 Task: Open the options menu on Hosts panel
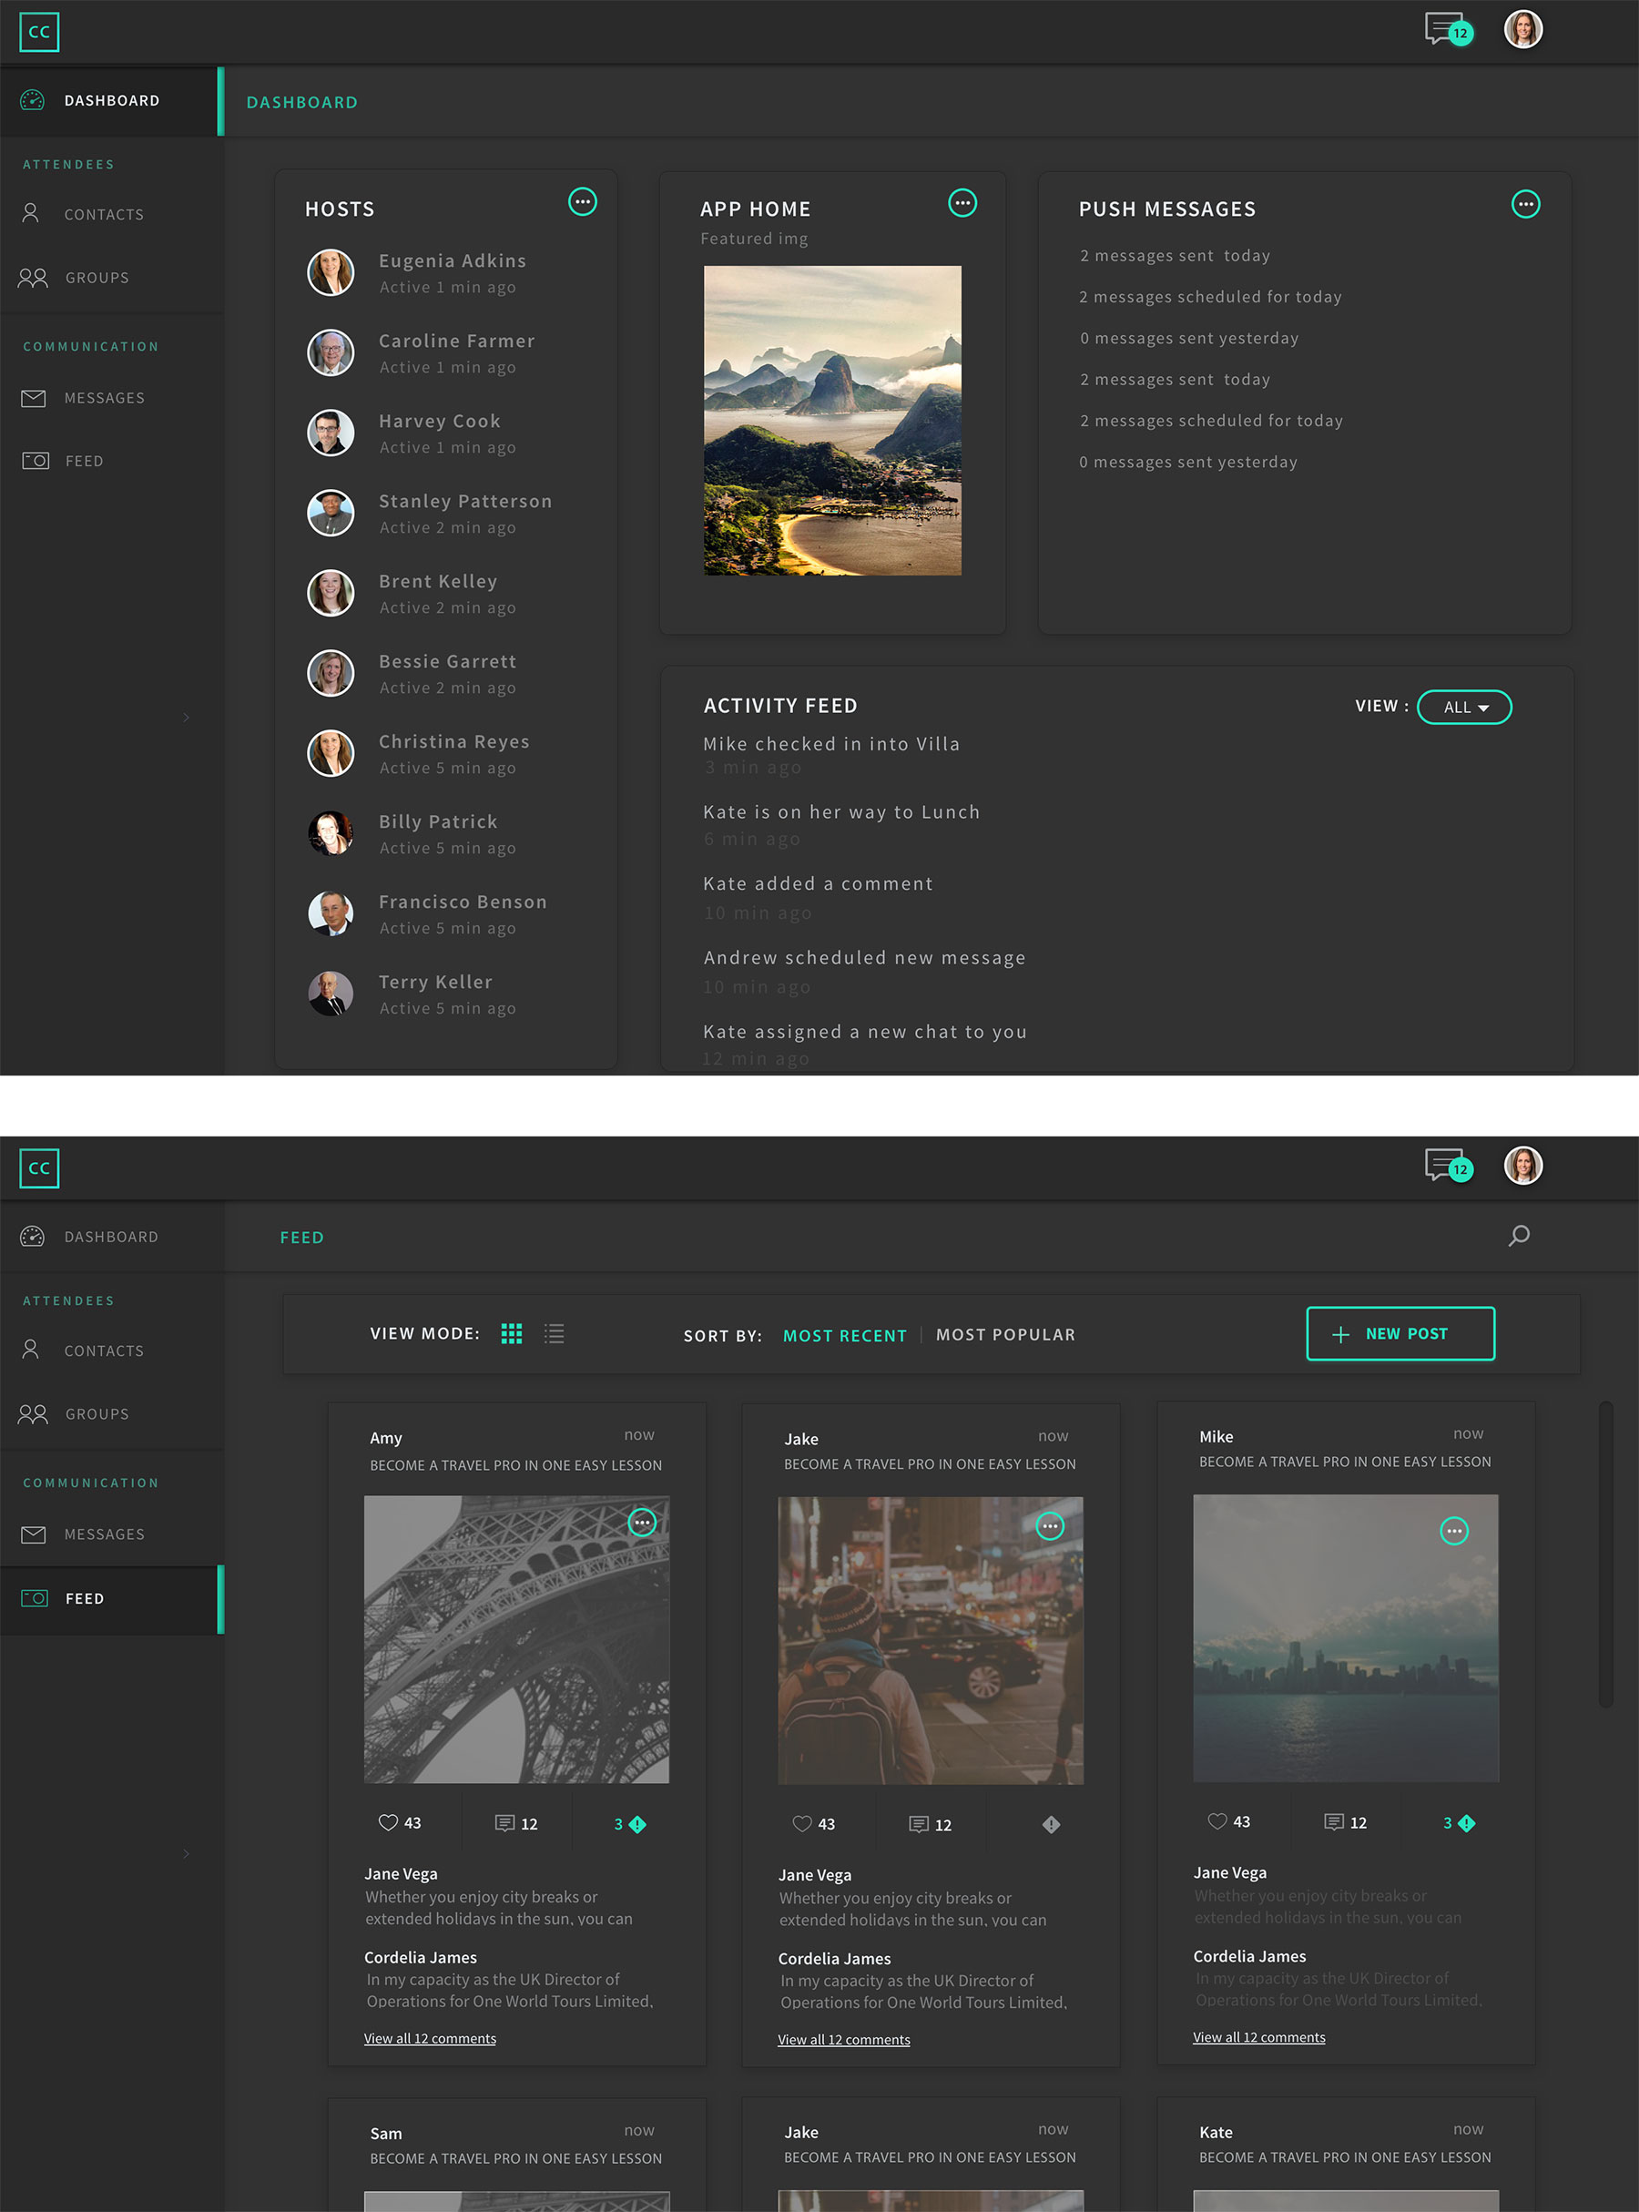(583, 202)
